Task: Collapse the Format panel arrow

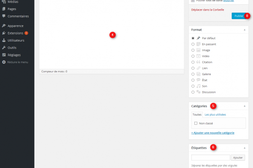Action: (x=245, y=30)
